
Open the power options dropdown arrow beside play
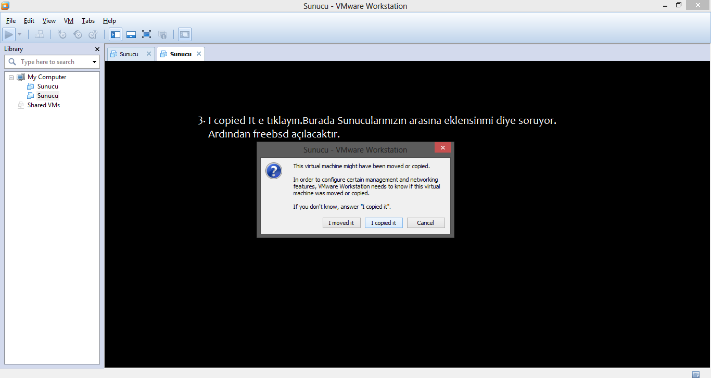[x=20, y=35]
